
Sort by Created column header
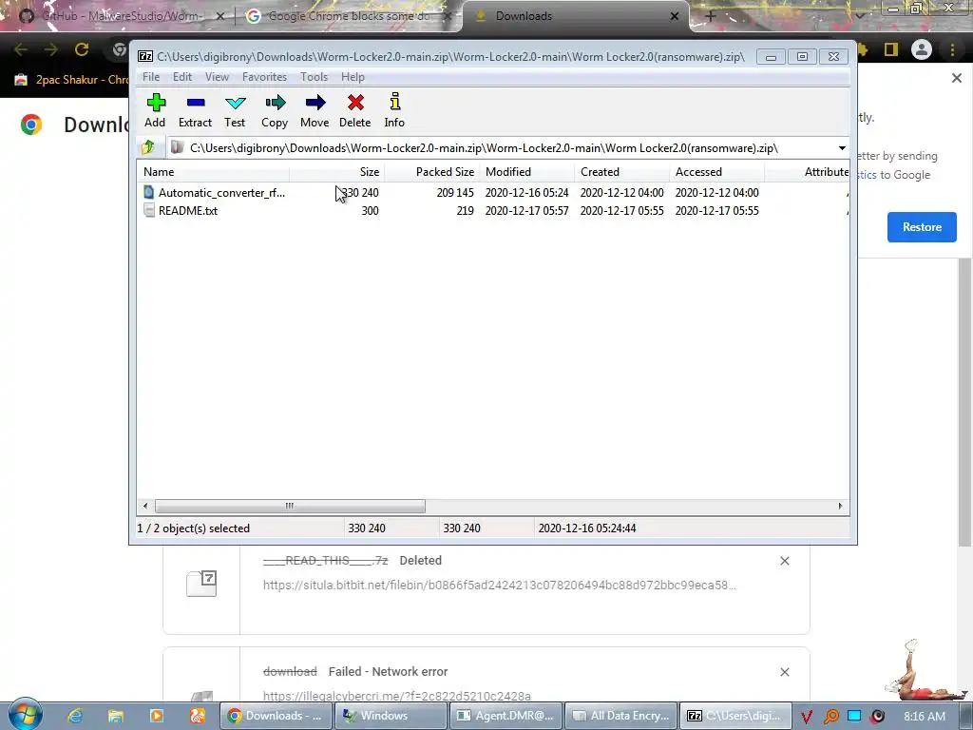[622, 172]
